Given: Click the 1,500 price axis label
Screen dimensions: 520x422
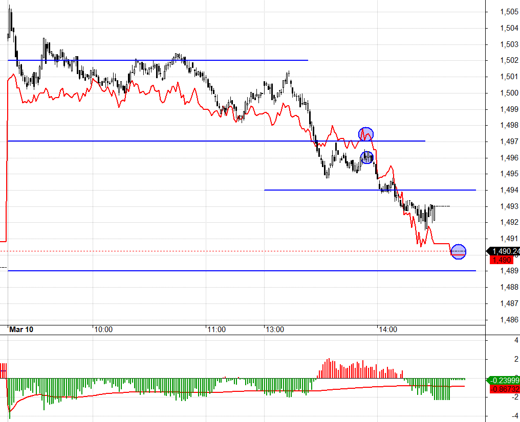Looking at the screenshot, I should click(x=509, y=93).
